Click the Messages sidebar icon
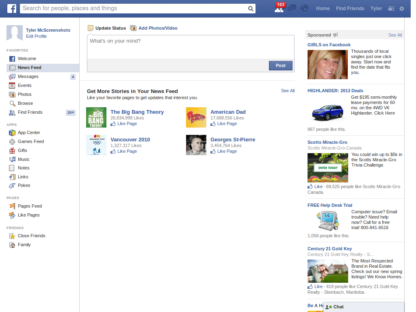Screen dimensions: 416x312 [12, 77]
